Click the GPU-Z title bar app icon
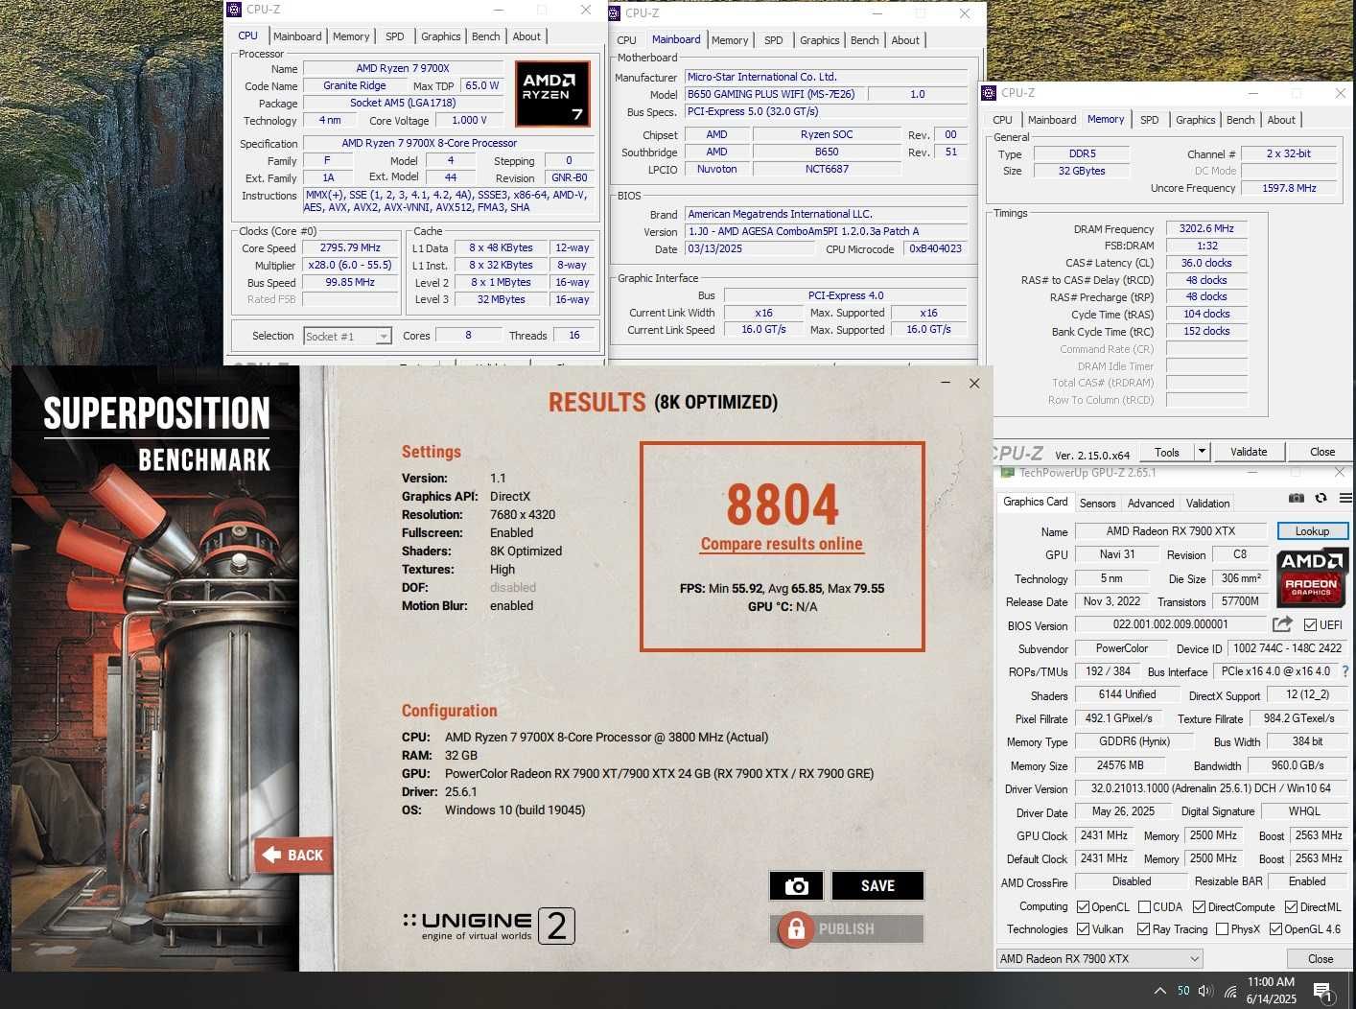 click(1007, 473)
